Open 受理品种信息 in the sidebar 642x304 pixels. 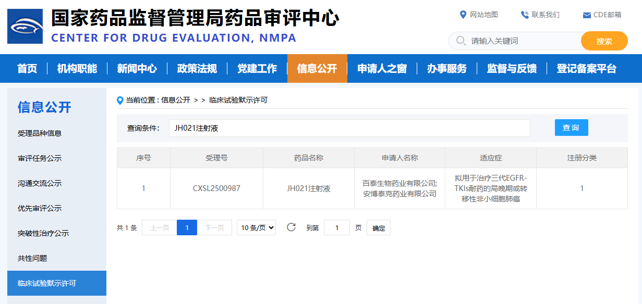(40, 133)
